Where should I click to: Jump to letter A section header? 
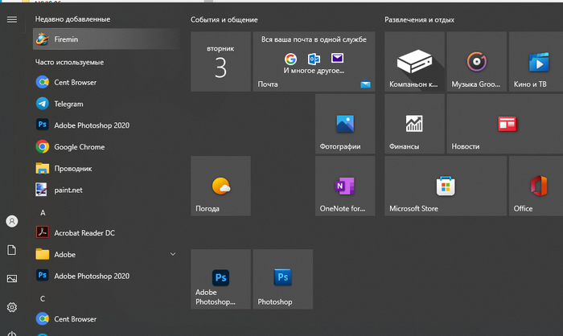coord(43,213)
